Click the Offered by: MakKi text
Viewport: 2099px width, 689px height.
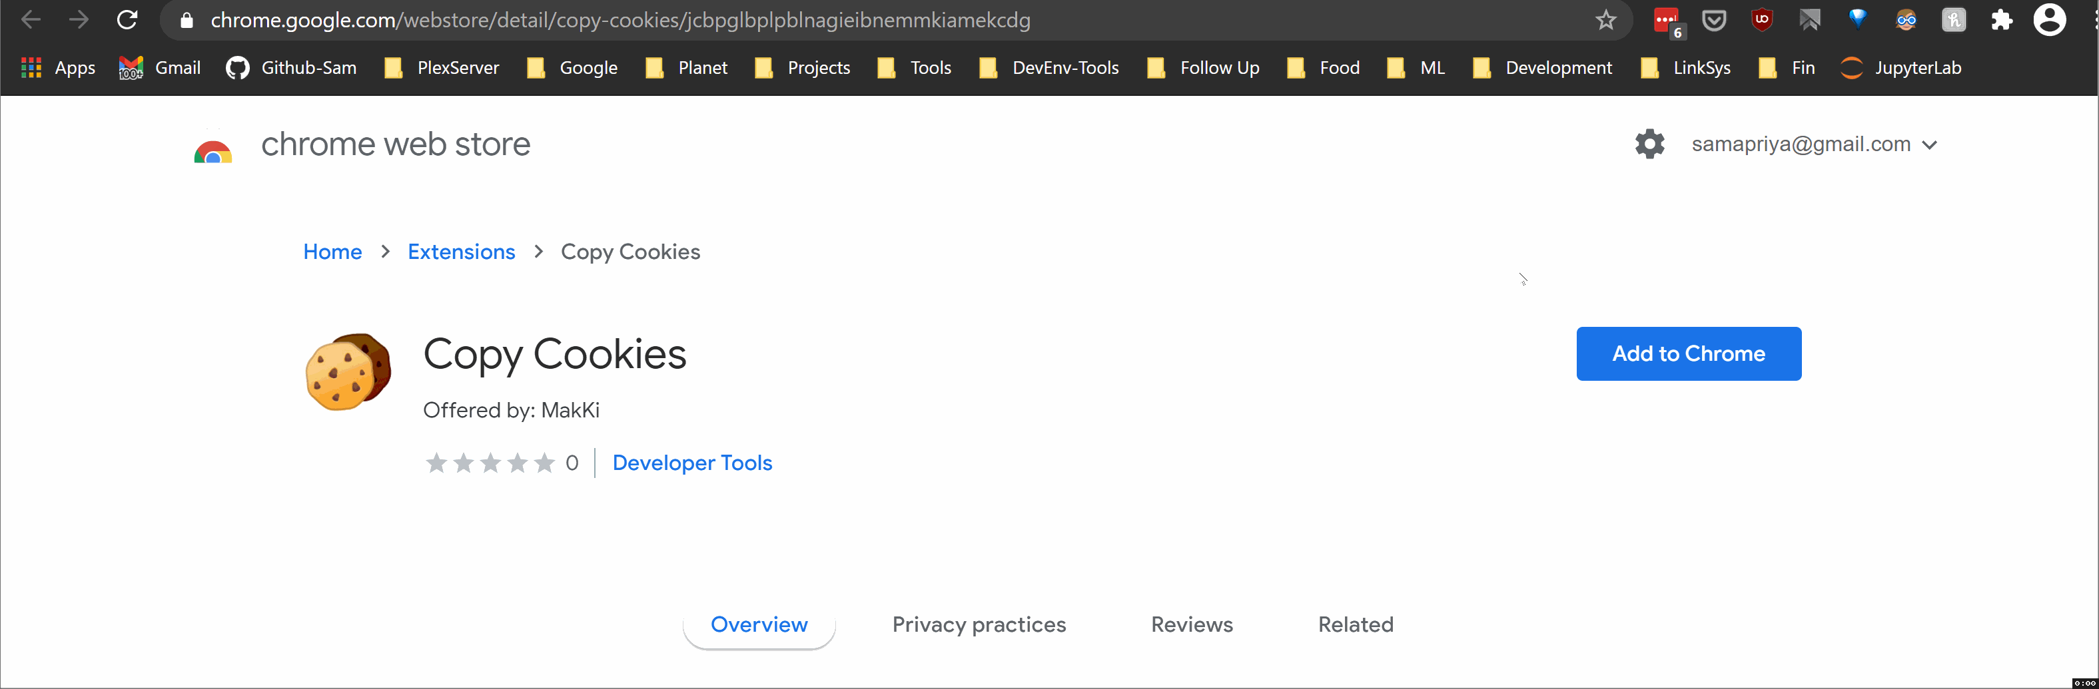point(511,409)
